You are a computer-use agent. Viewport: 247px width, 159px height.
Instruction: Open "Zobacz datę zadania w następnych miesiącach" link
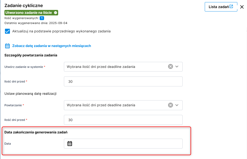(52, 46)
